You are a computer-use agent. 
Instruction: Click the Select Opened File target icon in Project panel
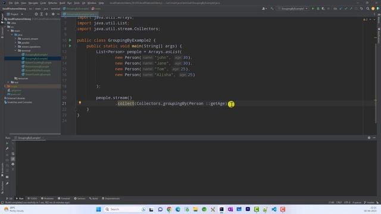pos(36,14)
